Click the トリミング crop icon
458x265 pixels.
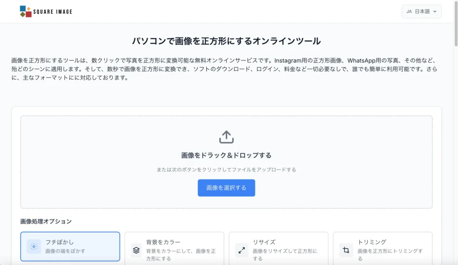pyautogui.click(x=345, y=251)
